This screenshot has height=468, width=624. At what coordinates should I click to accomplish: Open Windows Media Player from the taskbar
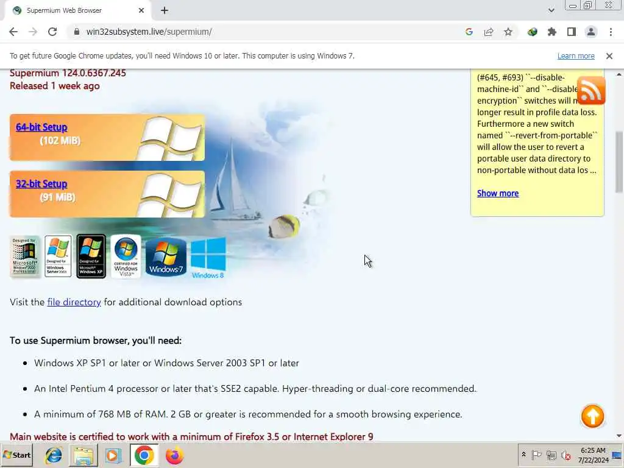point(113,455)
